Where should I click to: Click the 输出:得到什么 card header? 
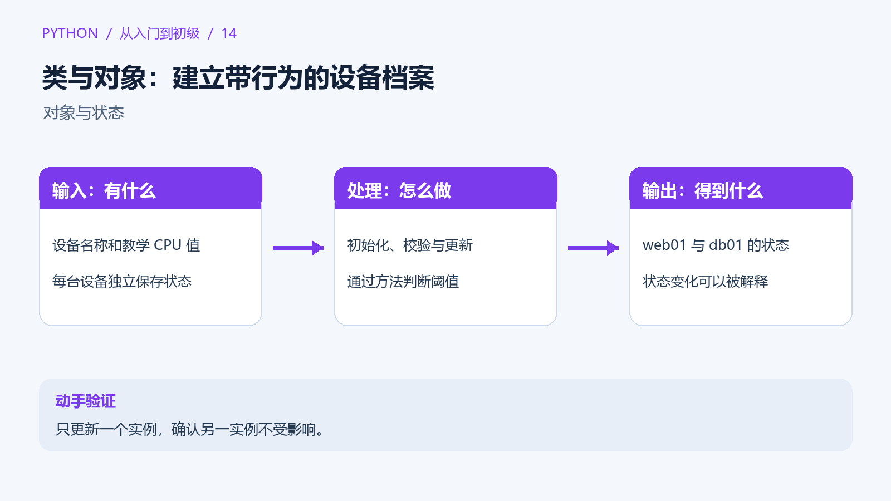[741, 188]
